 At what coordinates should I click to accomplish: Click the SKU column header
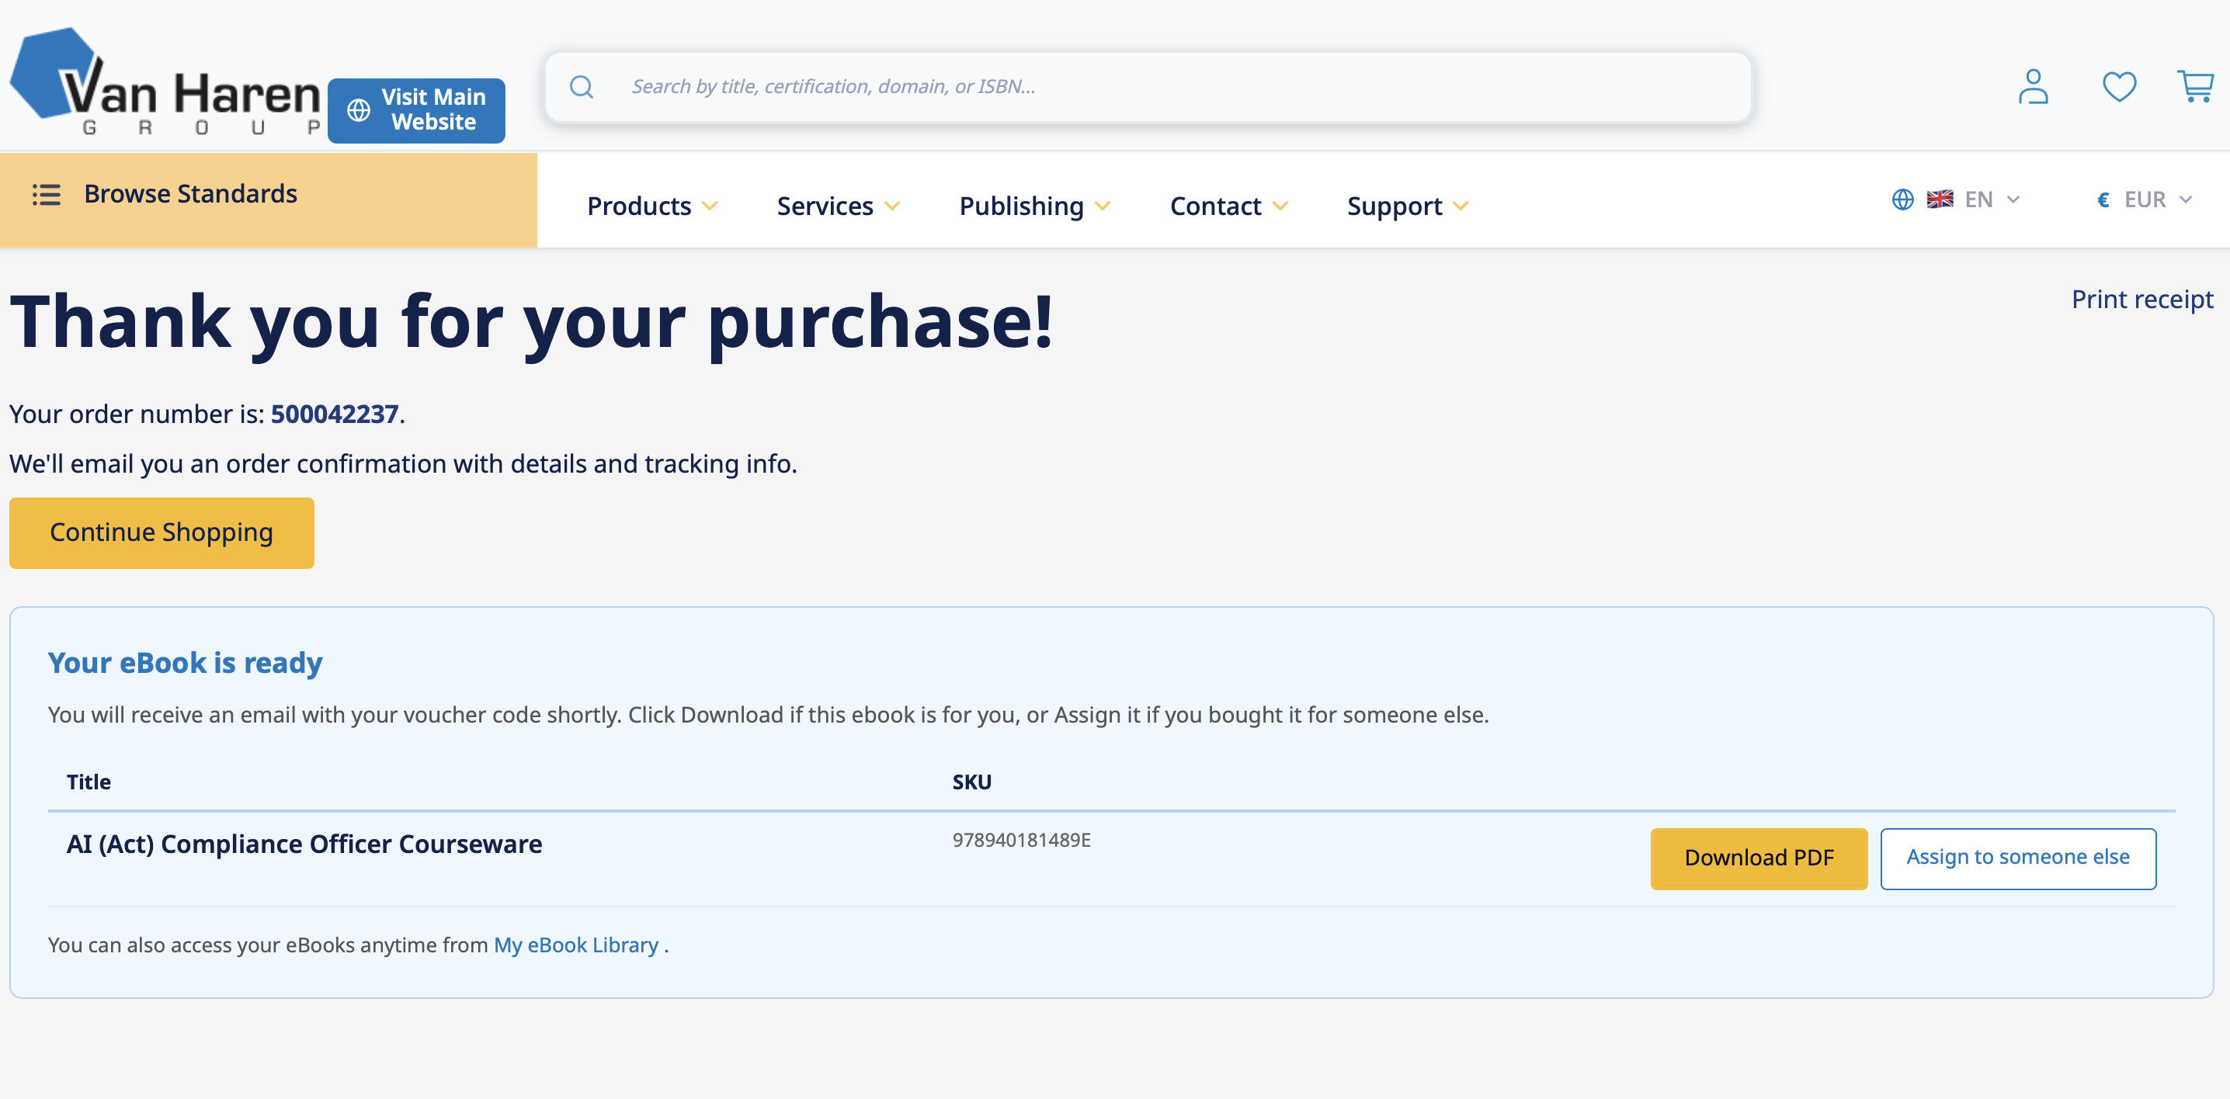coord(972,782)
